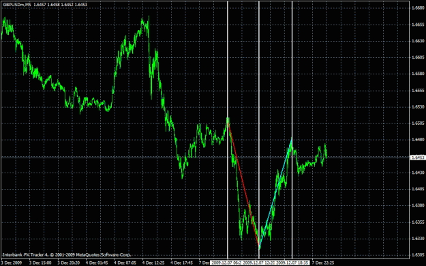Click the 1.6605 price axis label

[x=418, y=57]
